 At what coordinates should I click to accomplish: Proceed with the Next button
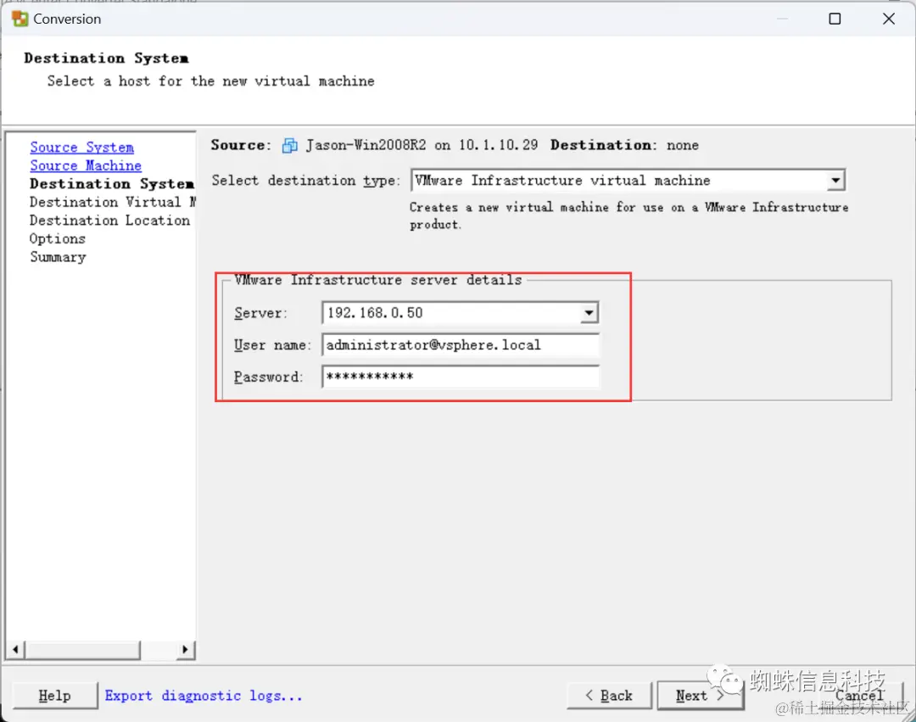pyautogui.click(x=700, y=696)
